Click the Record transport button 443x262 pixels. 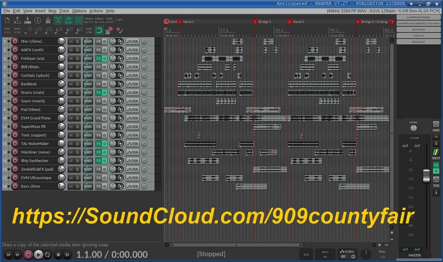pos(28,255)
